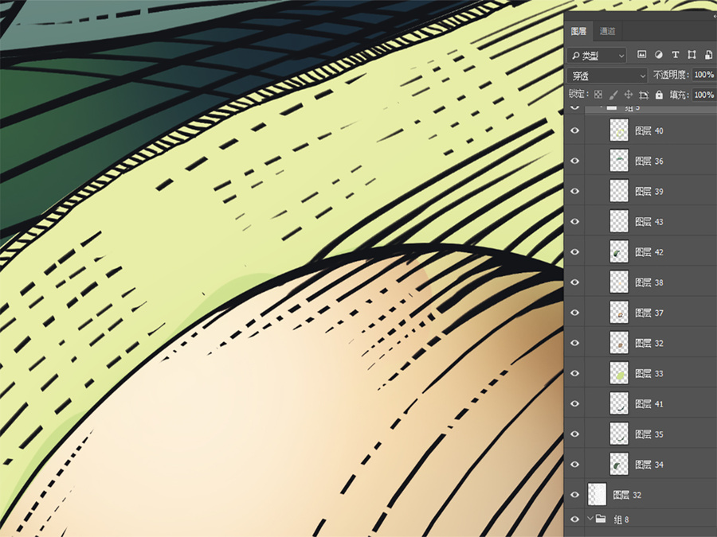Select group name 组 8

pos(621,519)
